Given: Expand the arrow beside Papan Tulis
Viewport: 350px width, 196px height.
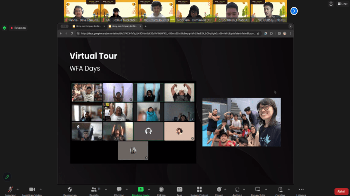Looking at the screenshot, I should click(266, 189).
